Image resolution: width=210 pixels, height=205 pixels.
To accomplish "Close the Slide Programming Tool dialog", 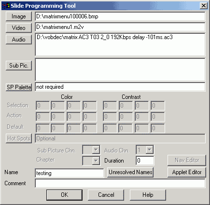I will (x=204, y=6).
